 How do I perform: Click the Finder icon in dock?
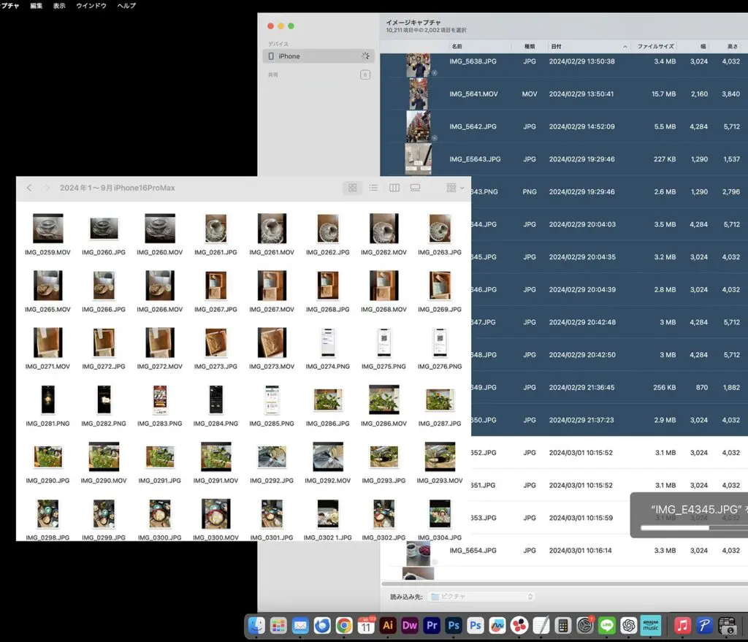tap(256, 626)
